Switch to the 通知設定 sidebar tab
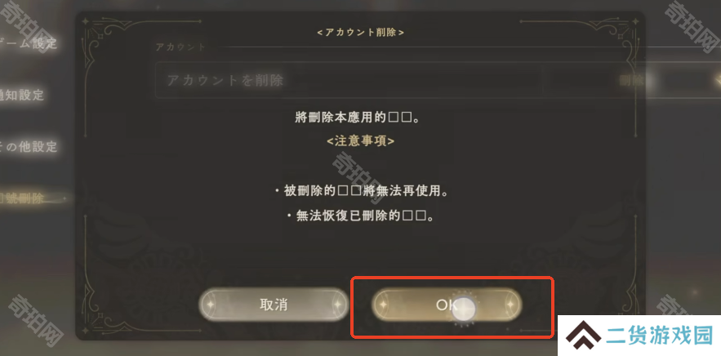 (22, 96)
